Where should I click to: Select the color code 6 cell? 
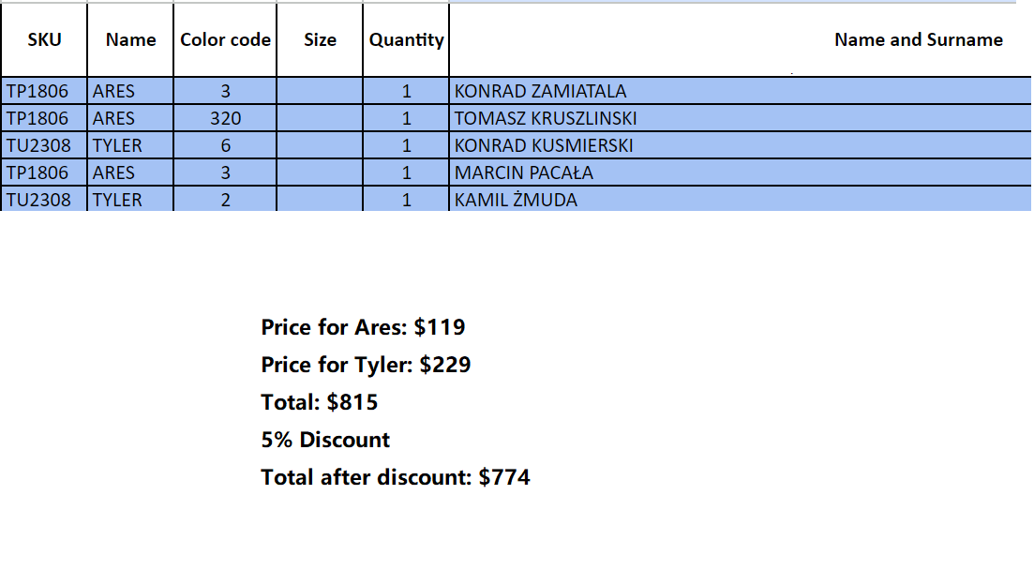[225, 145]
